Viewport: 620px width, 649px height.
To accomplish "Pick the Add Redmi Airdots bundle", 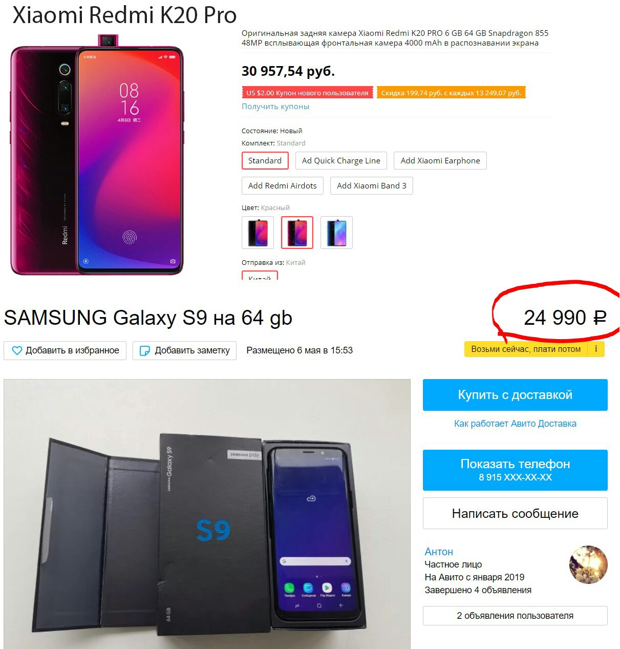I will coord(283,185).
